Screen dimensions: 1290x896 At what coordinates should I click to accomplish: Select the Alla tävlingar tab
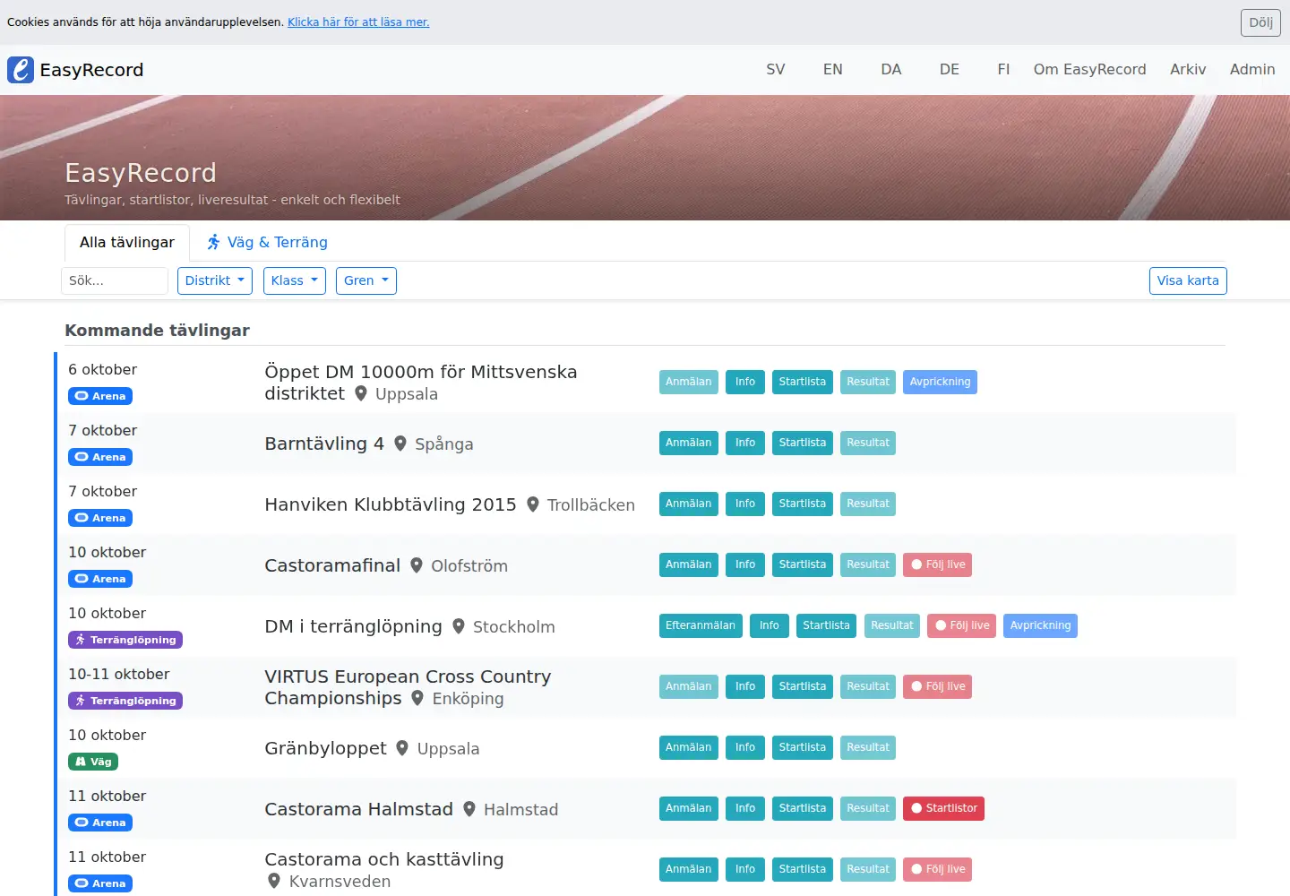pyautogui.click(x=127, y=243)
